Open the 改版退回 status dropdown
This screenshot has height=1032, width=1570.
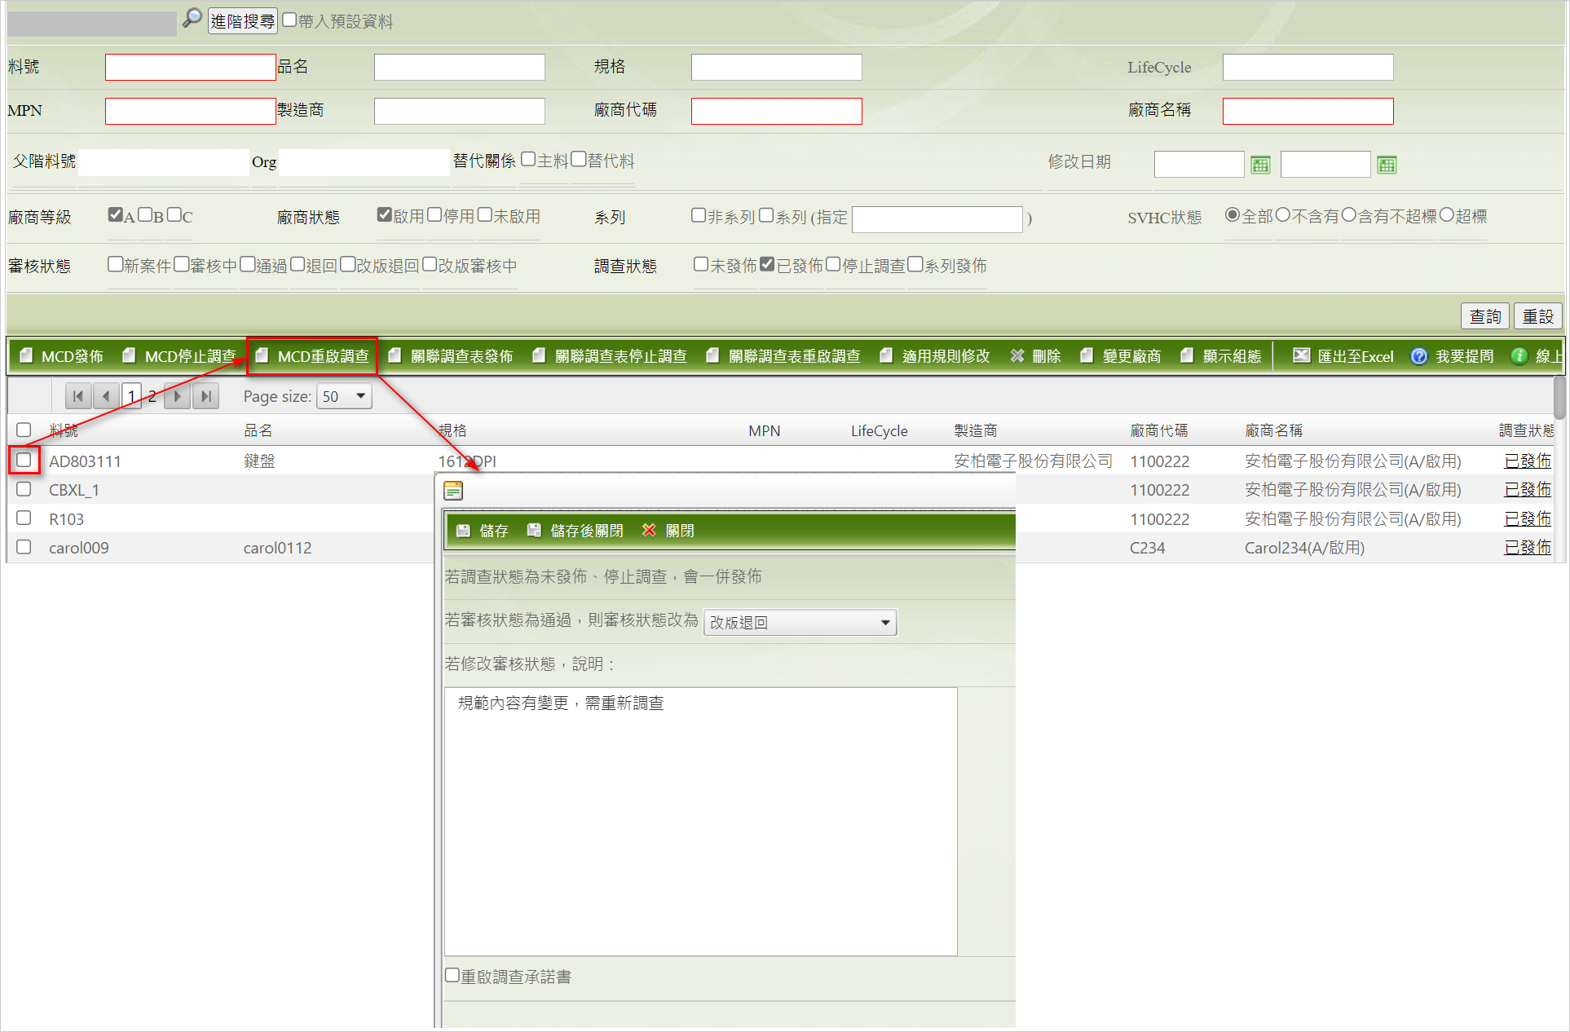[800, 623]
